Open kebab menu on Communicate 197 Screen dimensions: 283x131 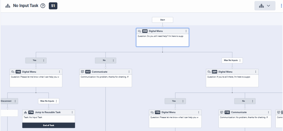coord(129,72)
